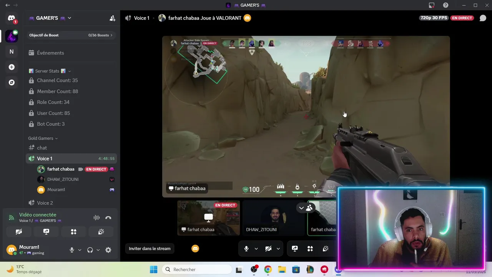Turn on camera in stream control bar
The height and width of the screenshot is (277, 492).
[x=268, y=249]
